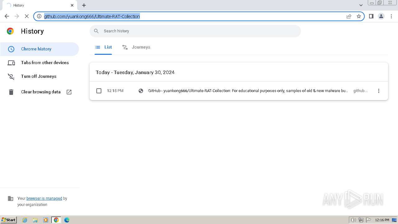Viewport: 398px width, 224px height.
Task: Click the external link icon beside Clear browsing data
Action: (x=69, y=92)
